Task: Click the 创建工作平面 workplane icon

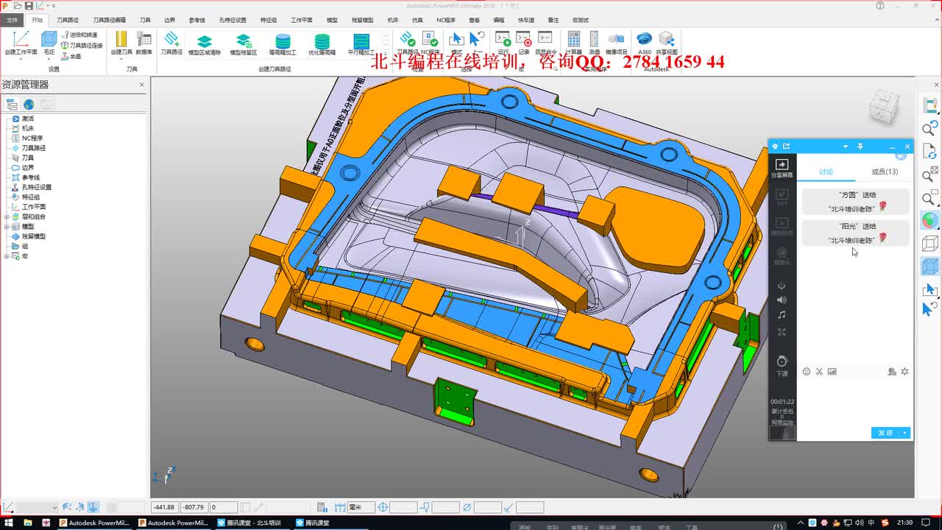Action: (x=21, y=40)
